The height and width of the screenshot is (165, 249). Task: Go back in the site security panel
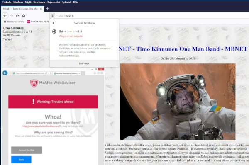(54, 23)
